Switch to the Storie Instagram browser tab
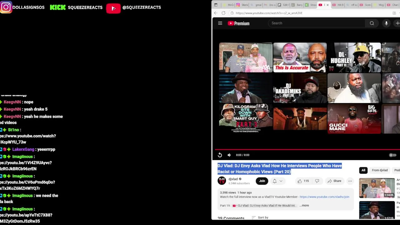Viewport: 400px width, 225px height. coord(242,5)
